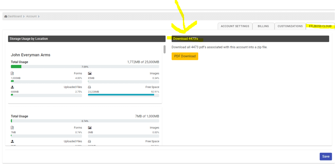
Task: Click Forms document icon under John Everyman Arms
Action: pos(12,73)
